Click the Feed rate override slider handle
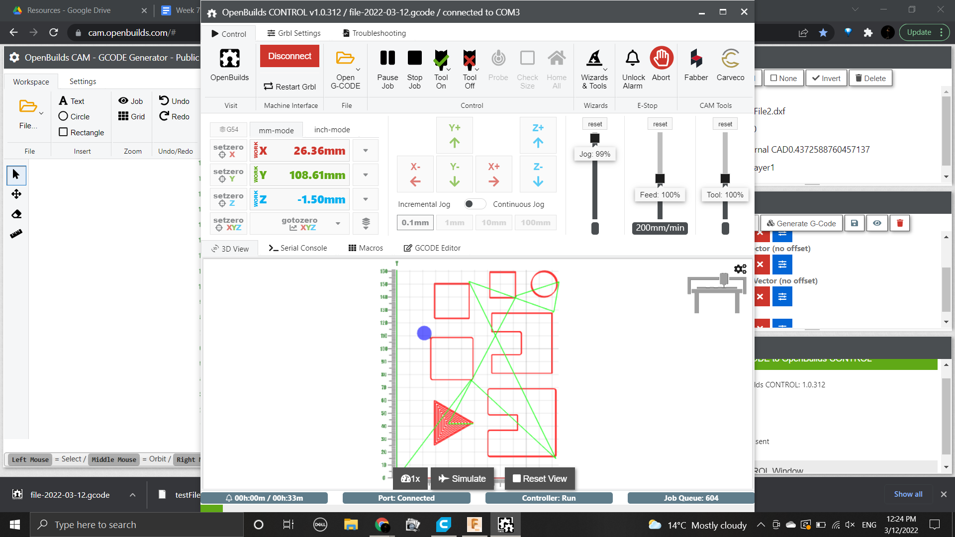Viewport: 955px width, 537px height. click(x=660, y=179)
